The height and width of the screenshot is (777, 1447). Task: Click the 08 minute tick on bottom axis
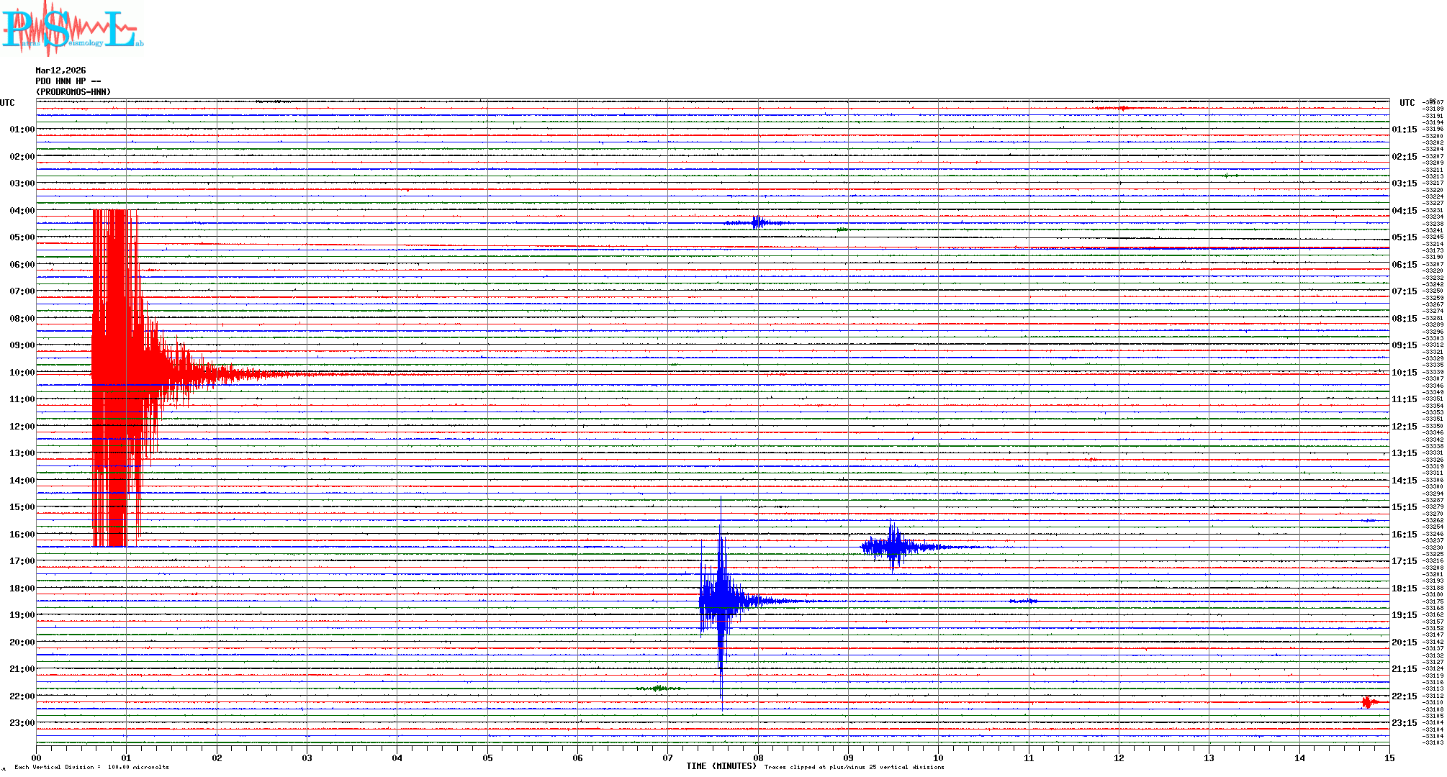[758, 758]
